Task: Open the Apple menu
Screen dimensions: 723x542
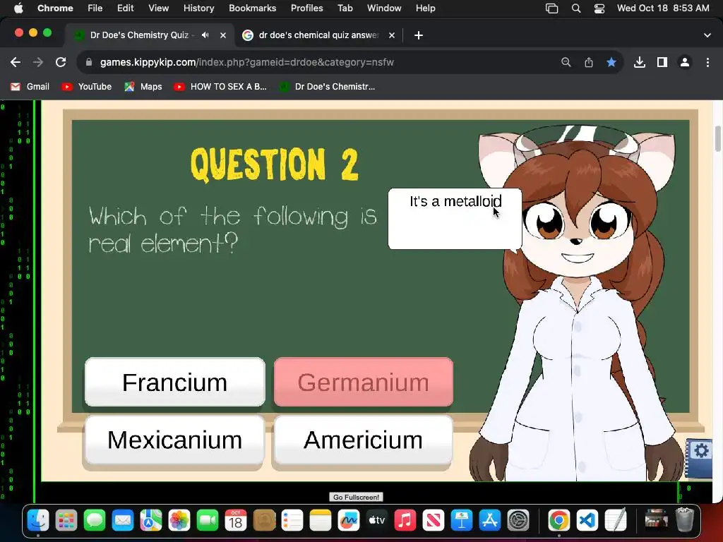Action: [x=18, y=8]
